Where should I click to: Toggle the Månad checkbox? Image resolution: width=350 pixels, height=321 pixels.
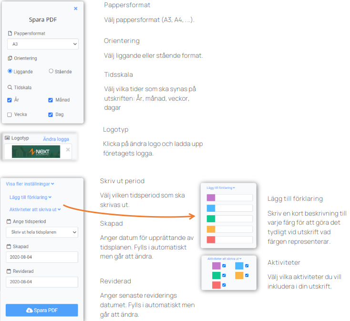(51, 100)
